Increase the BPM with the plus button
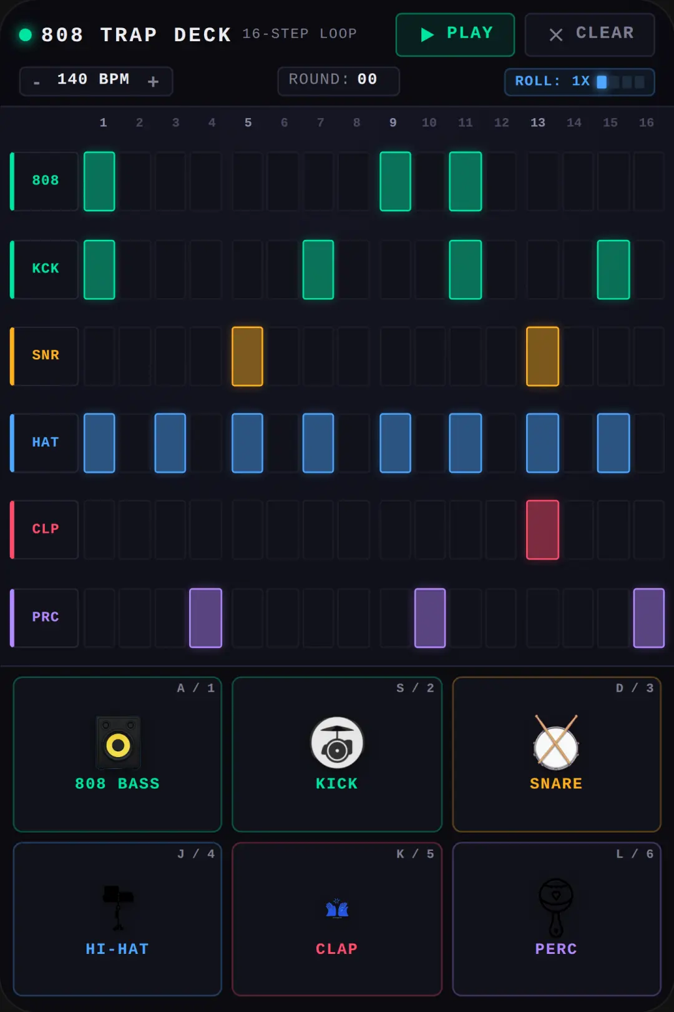Screen dimensions: 674x1012 (x=153, y=82)
